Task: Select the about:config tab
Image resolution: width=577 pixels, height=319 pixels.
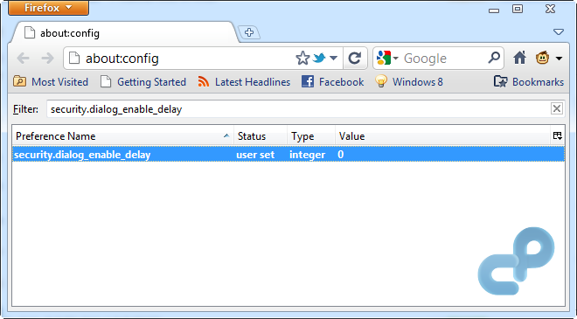Action: pos(125,33)
